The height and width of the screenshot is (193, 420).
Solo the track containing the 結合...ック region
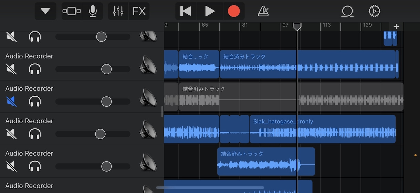click(35, 69)
